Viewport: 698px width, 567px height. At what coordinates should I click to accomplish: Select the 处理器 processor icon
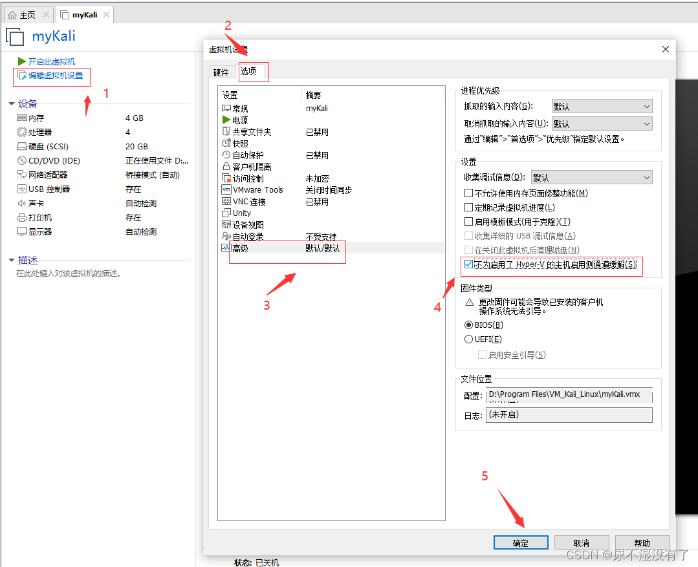[22, 132]
